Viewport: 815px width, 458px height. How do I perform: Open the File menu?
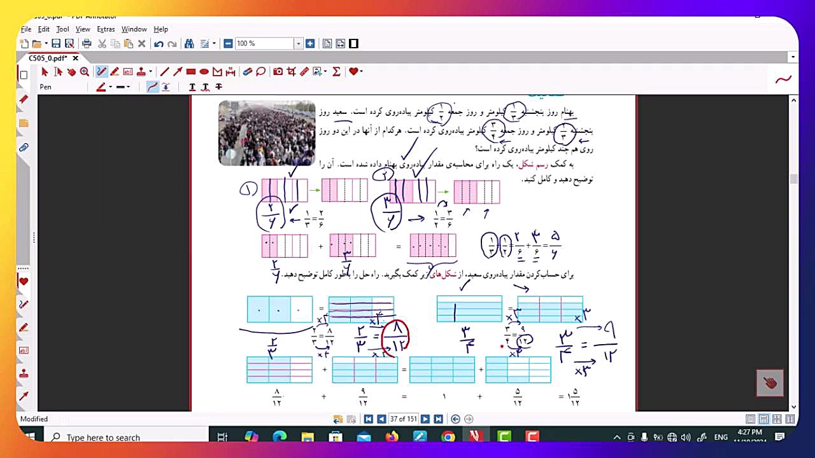point(26,29)
